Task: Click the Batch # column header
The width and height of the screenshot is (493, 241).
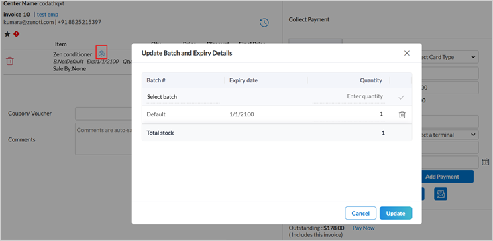Action: point(156,80)
